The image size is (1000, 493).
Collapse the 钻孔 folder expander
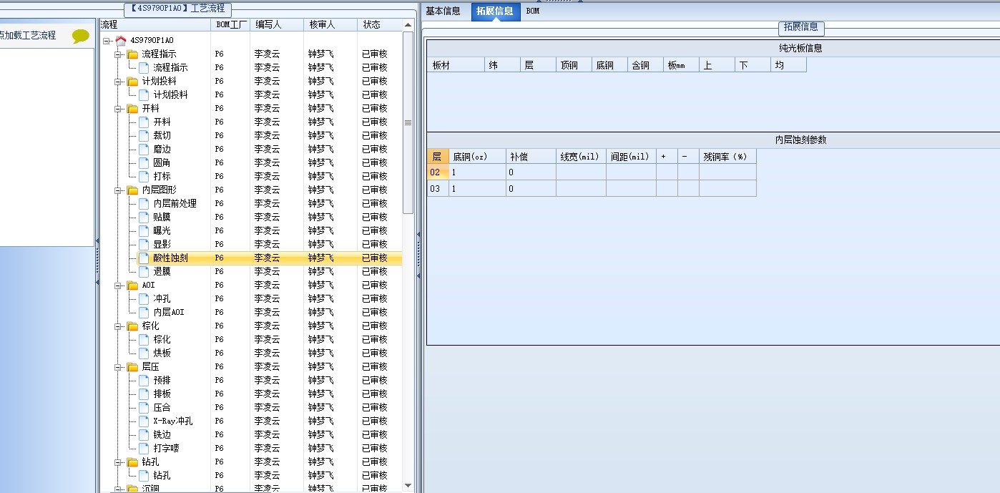coord(118,462)
